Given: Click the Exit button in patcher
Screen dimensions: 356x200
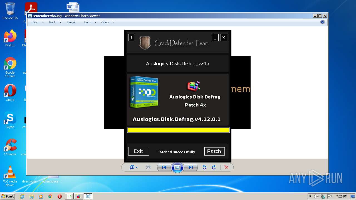Looking at the screenshot, I should pos(139,151).
